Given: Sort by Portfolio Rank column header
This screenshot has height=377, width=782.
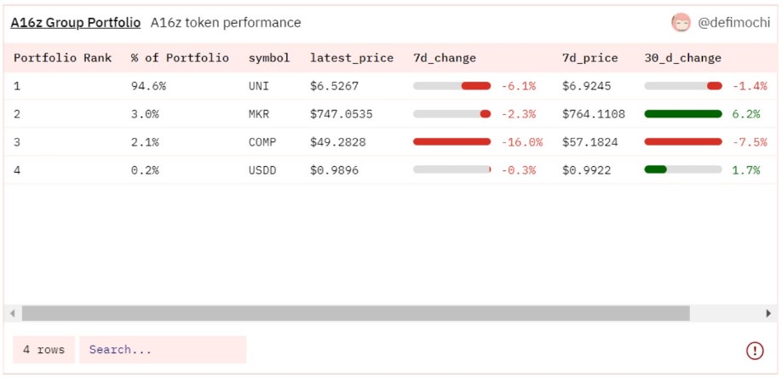Looking at the screenshot, I should point(63,58).
